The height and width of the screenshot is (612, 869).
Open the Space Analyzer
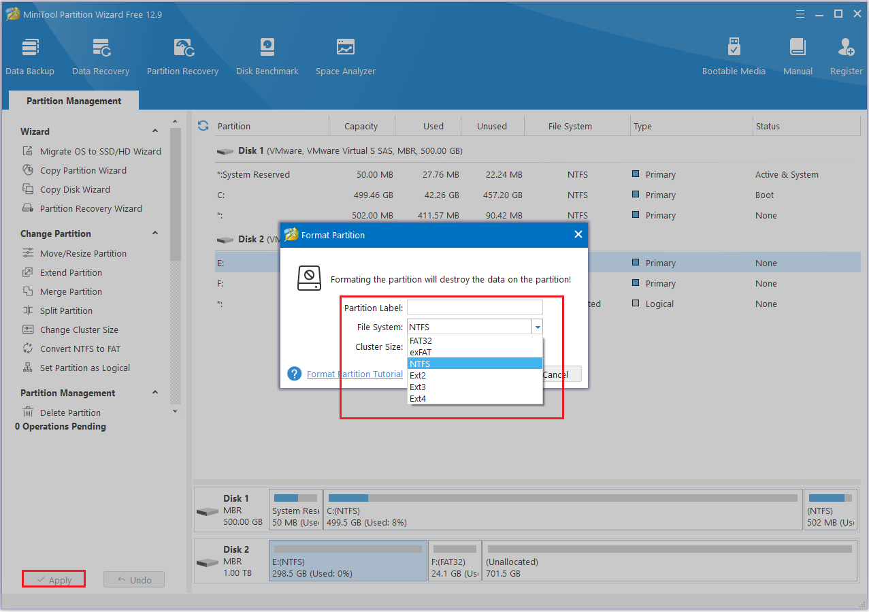pyautogui.click(x=345, y=54)
